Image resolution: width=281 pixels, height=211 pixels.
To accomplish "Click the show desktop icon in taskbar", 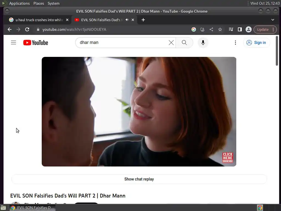I will pyautogui.click(x=3, y=208).
